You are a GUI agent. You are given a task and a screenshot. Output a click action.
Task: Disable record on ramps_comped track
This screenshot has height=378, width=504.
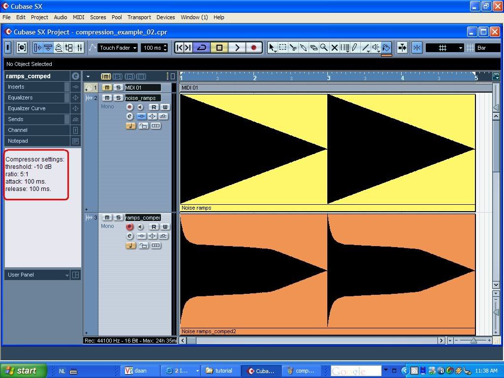click(x=129, y=227)
